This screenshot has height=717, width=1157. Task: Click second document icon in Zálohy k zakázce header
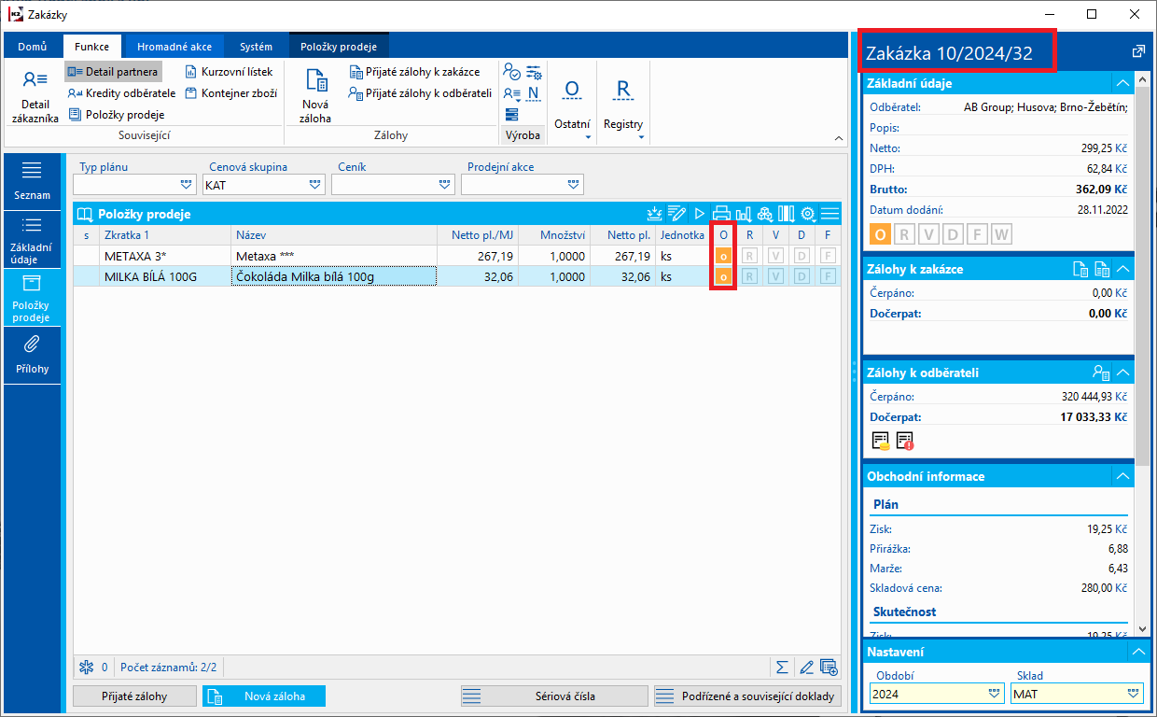coord(1102,269)
